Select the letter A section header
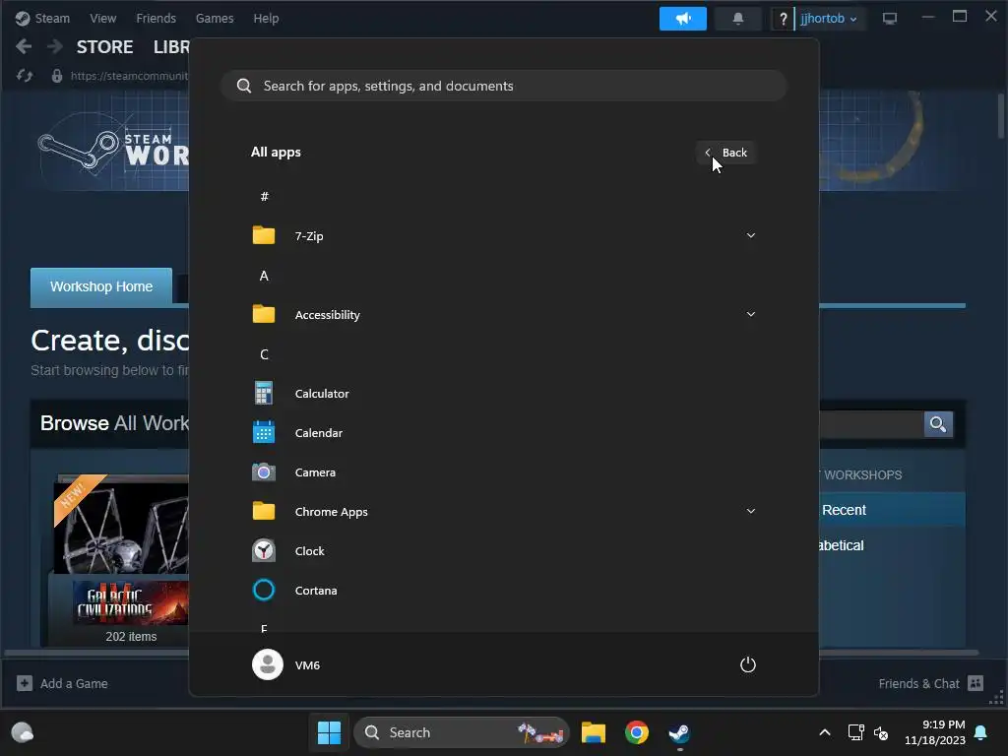Screen dimensions: 1008x756 (264, 276)
